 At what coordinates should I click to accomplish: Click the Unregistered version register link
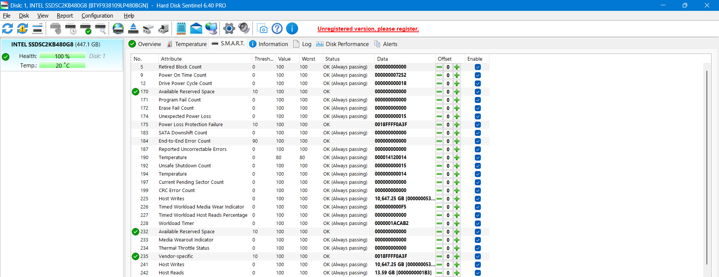pos(368,29)
